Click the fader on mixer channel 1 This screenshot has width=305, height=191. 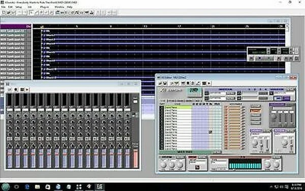pos(10,158)
